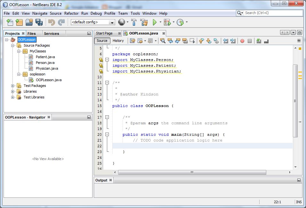306x208 pixels.
Task: Select Person.java in project tree
Action: coord(45,63)
